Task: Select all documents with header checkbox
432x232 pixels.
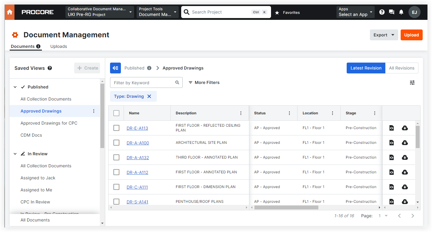Action: (116, 113)
